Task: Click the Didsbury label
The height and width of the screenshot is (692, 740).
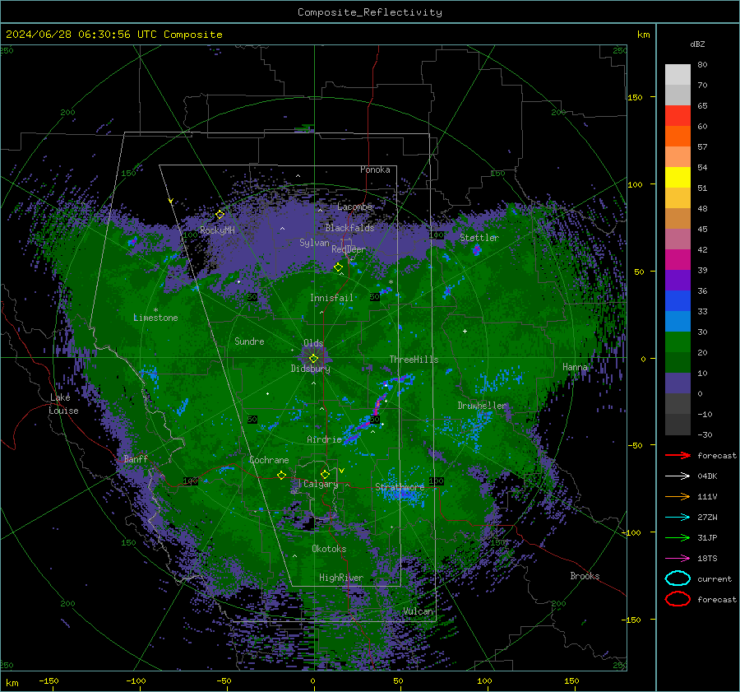Action: pos(311,369)
